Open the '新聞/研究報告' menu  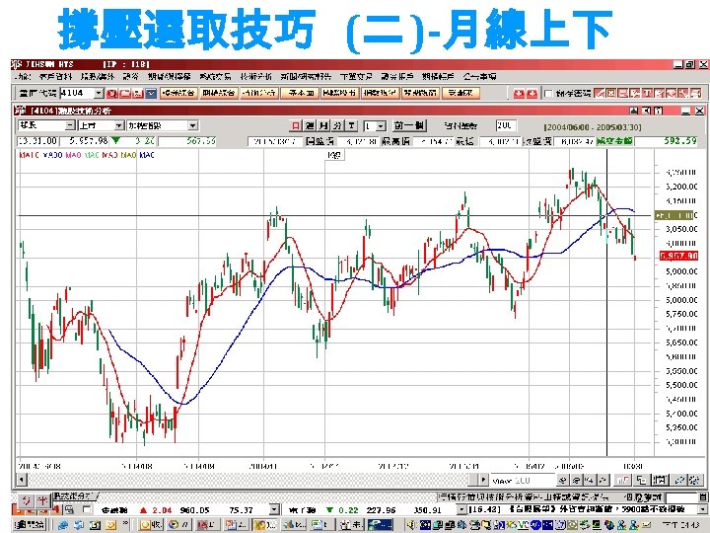pyautogui.click(x=306, y=77)
